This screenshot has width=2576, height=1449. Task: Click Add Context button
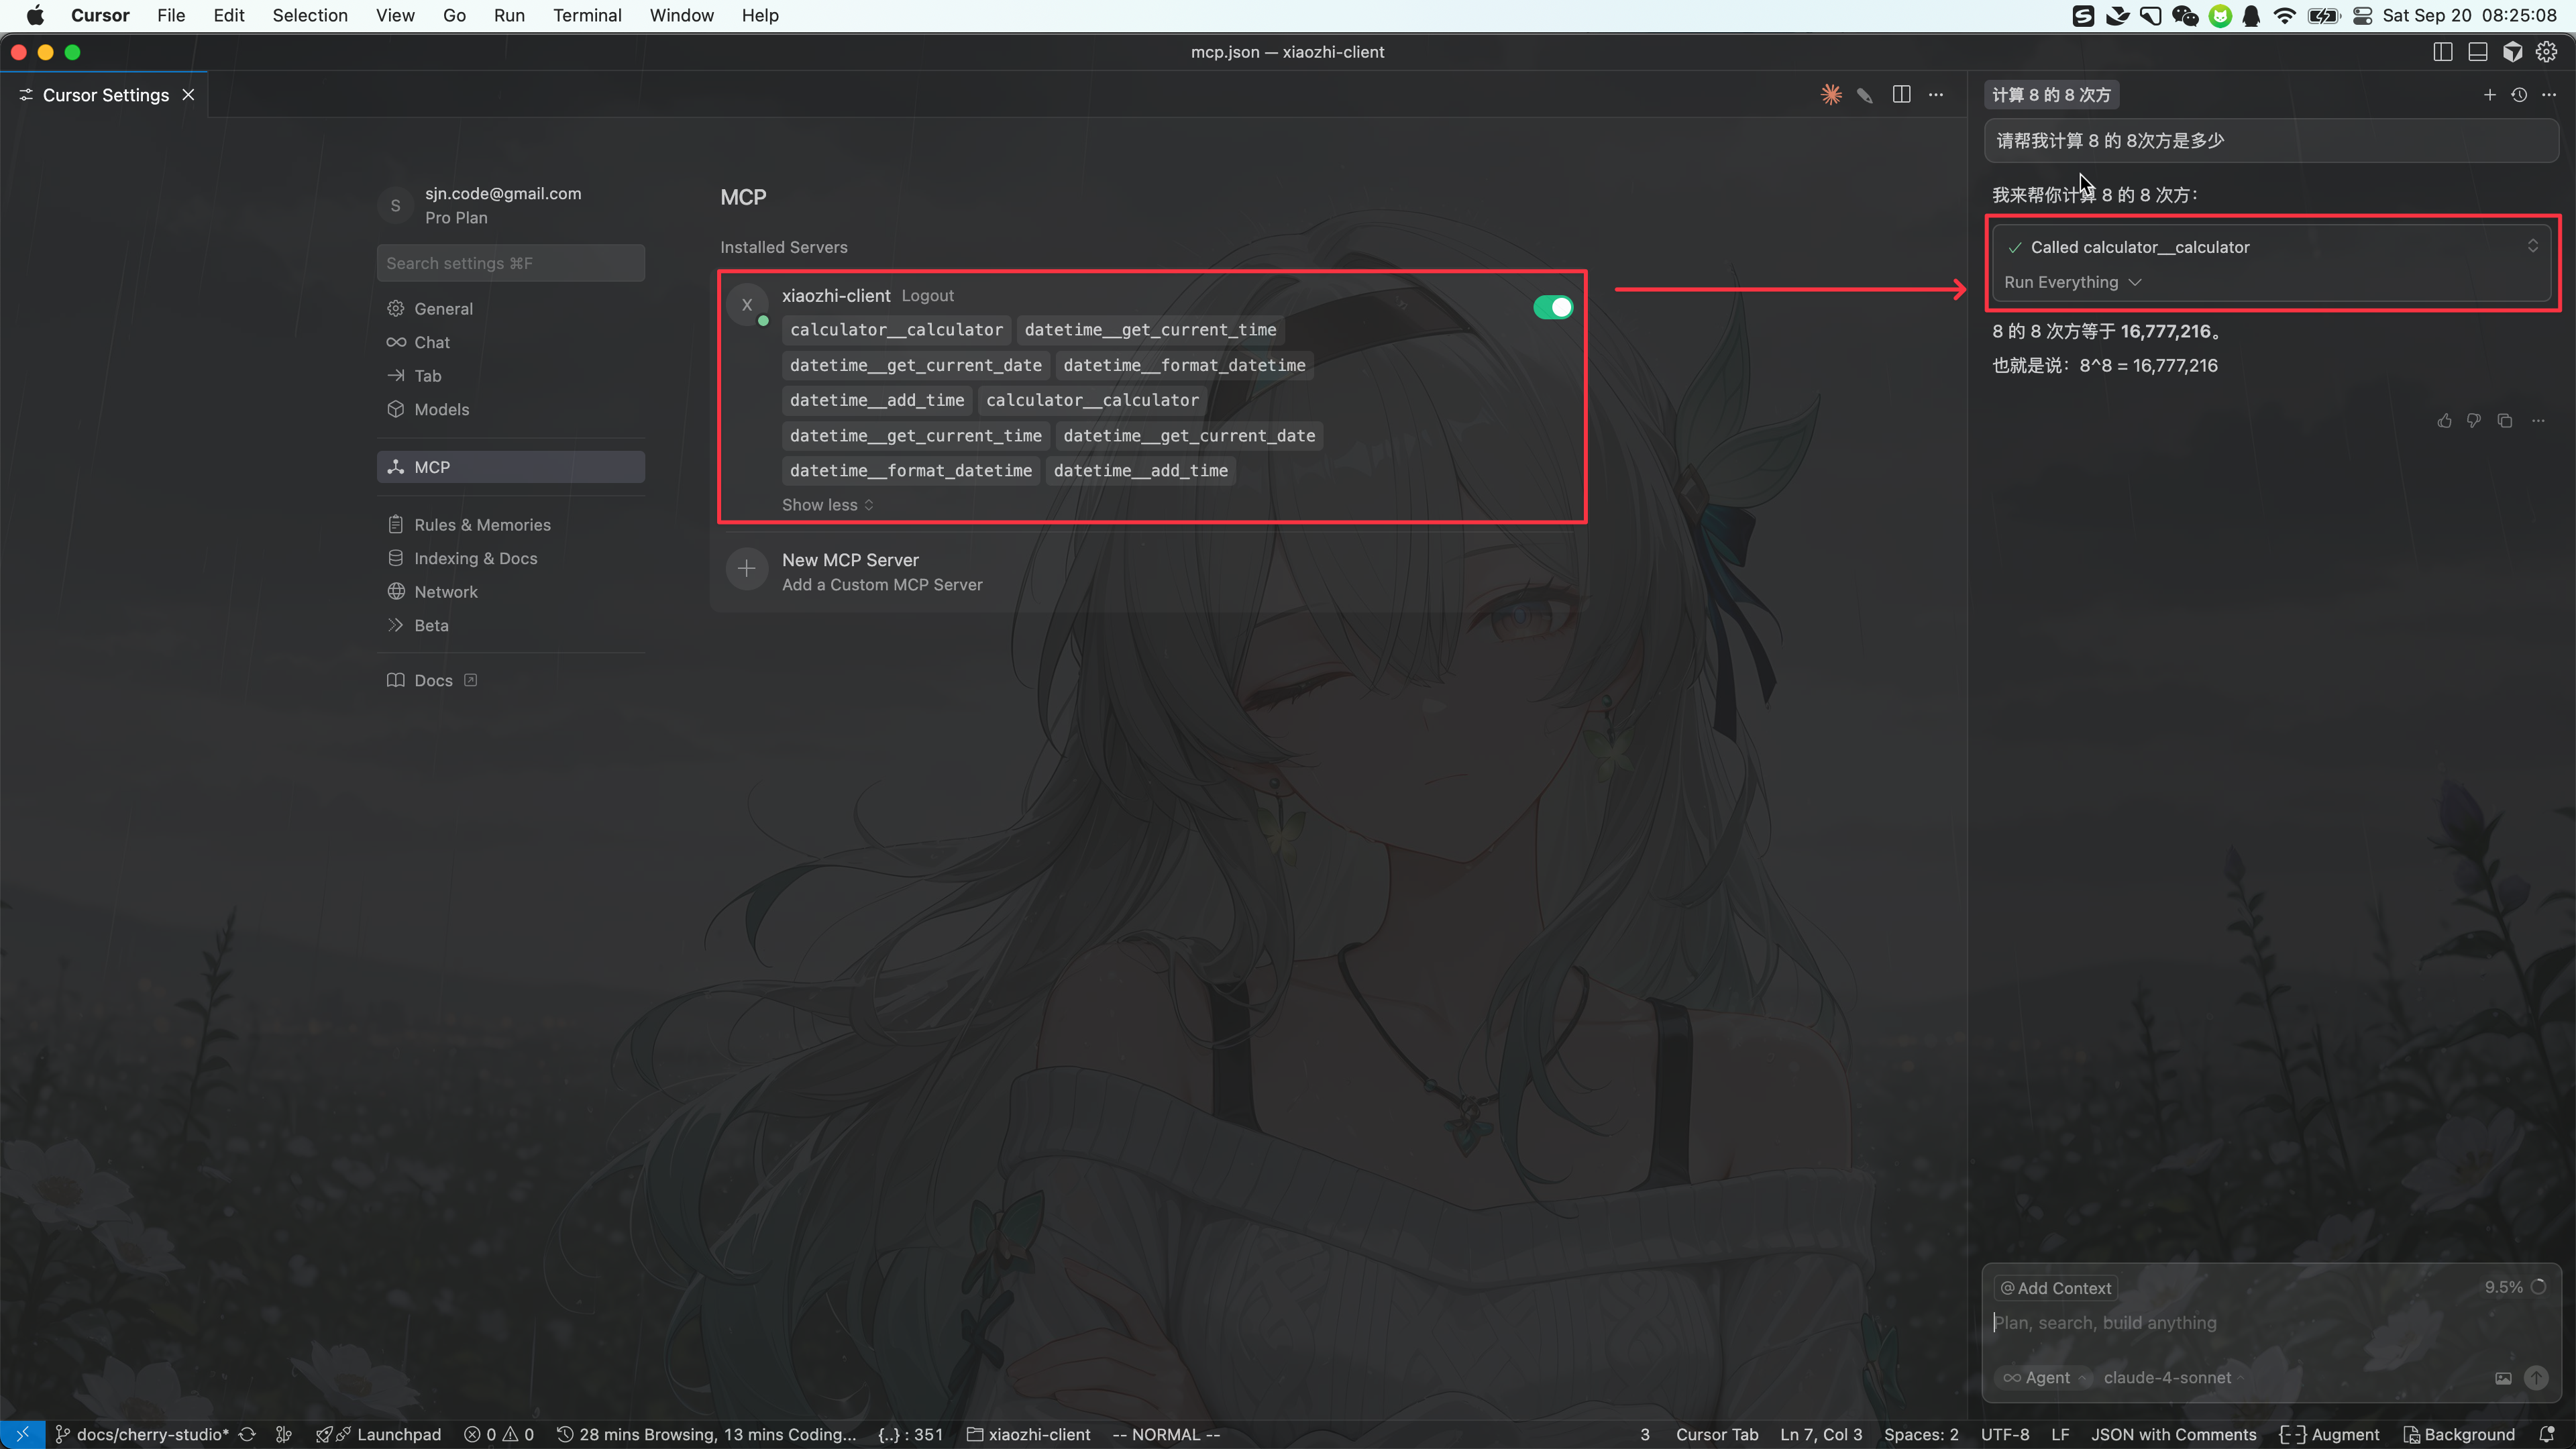point(2055,1288)
